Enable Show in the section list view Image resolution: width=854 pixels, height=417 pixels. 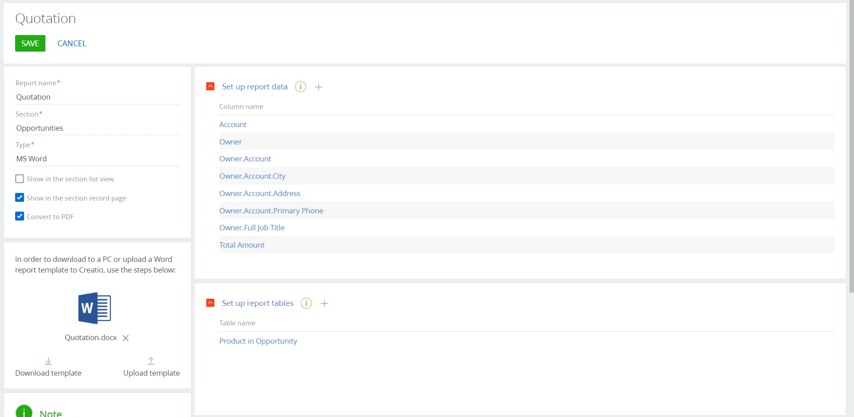coord(19,179)
